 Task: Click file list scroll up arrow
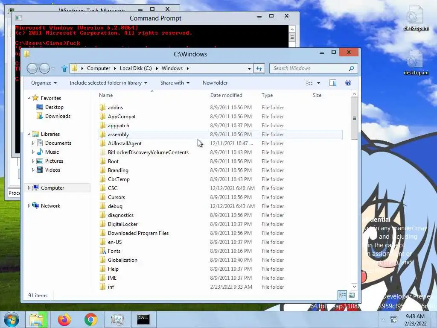pos(354,94)
